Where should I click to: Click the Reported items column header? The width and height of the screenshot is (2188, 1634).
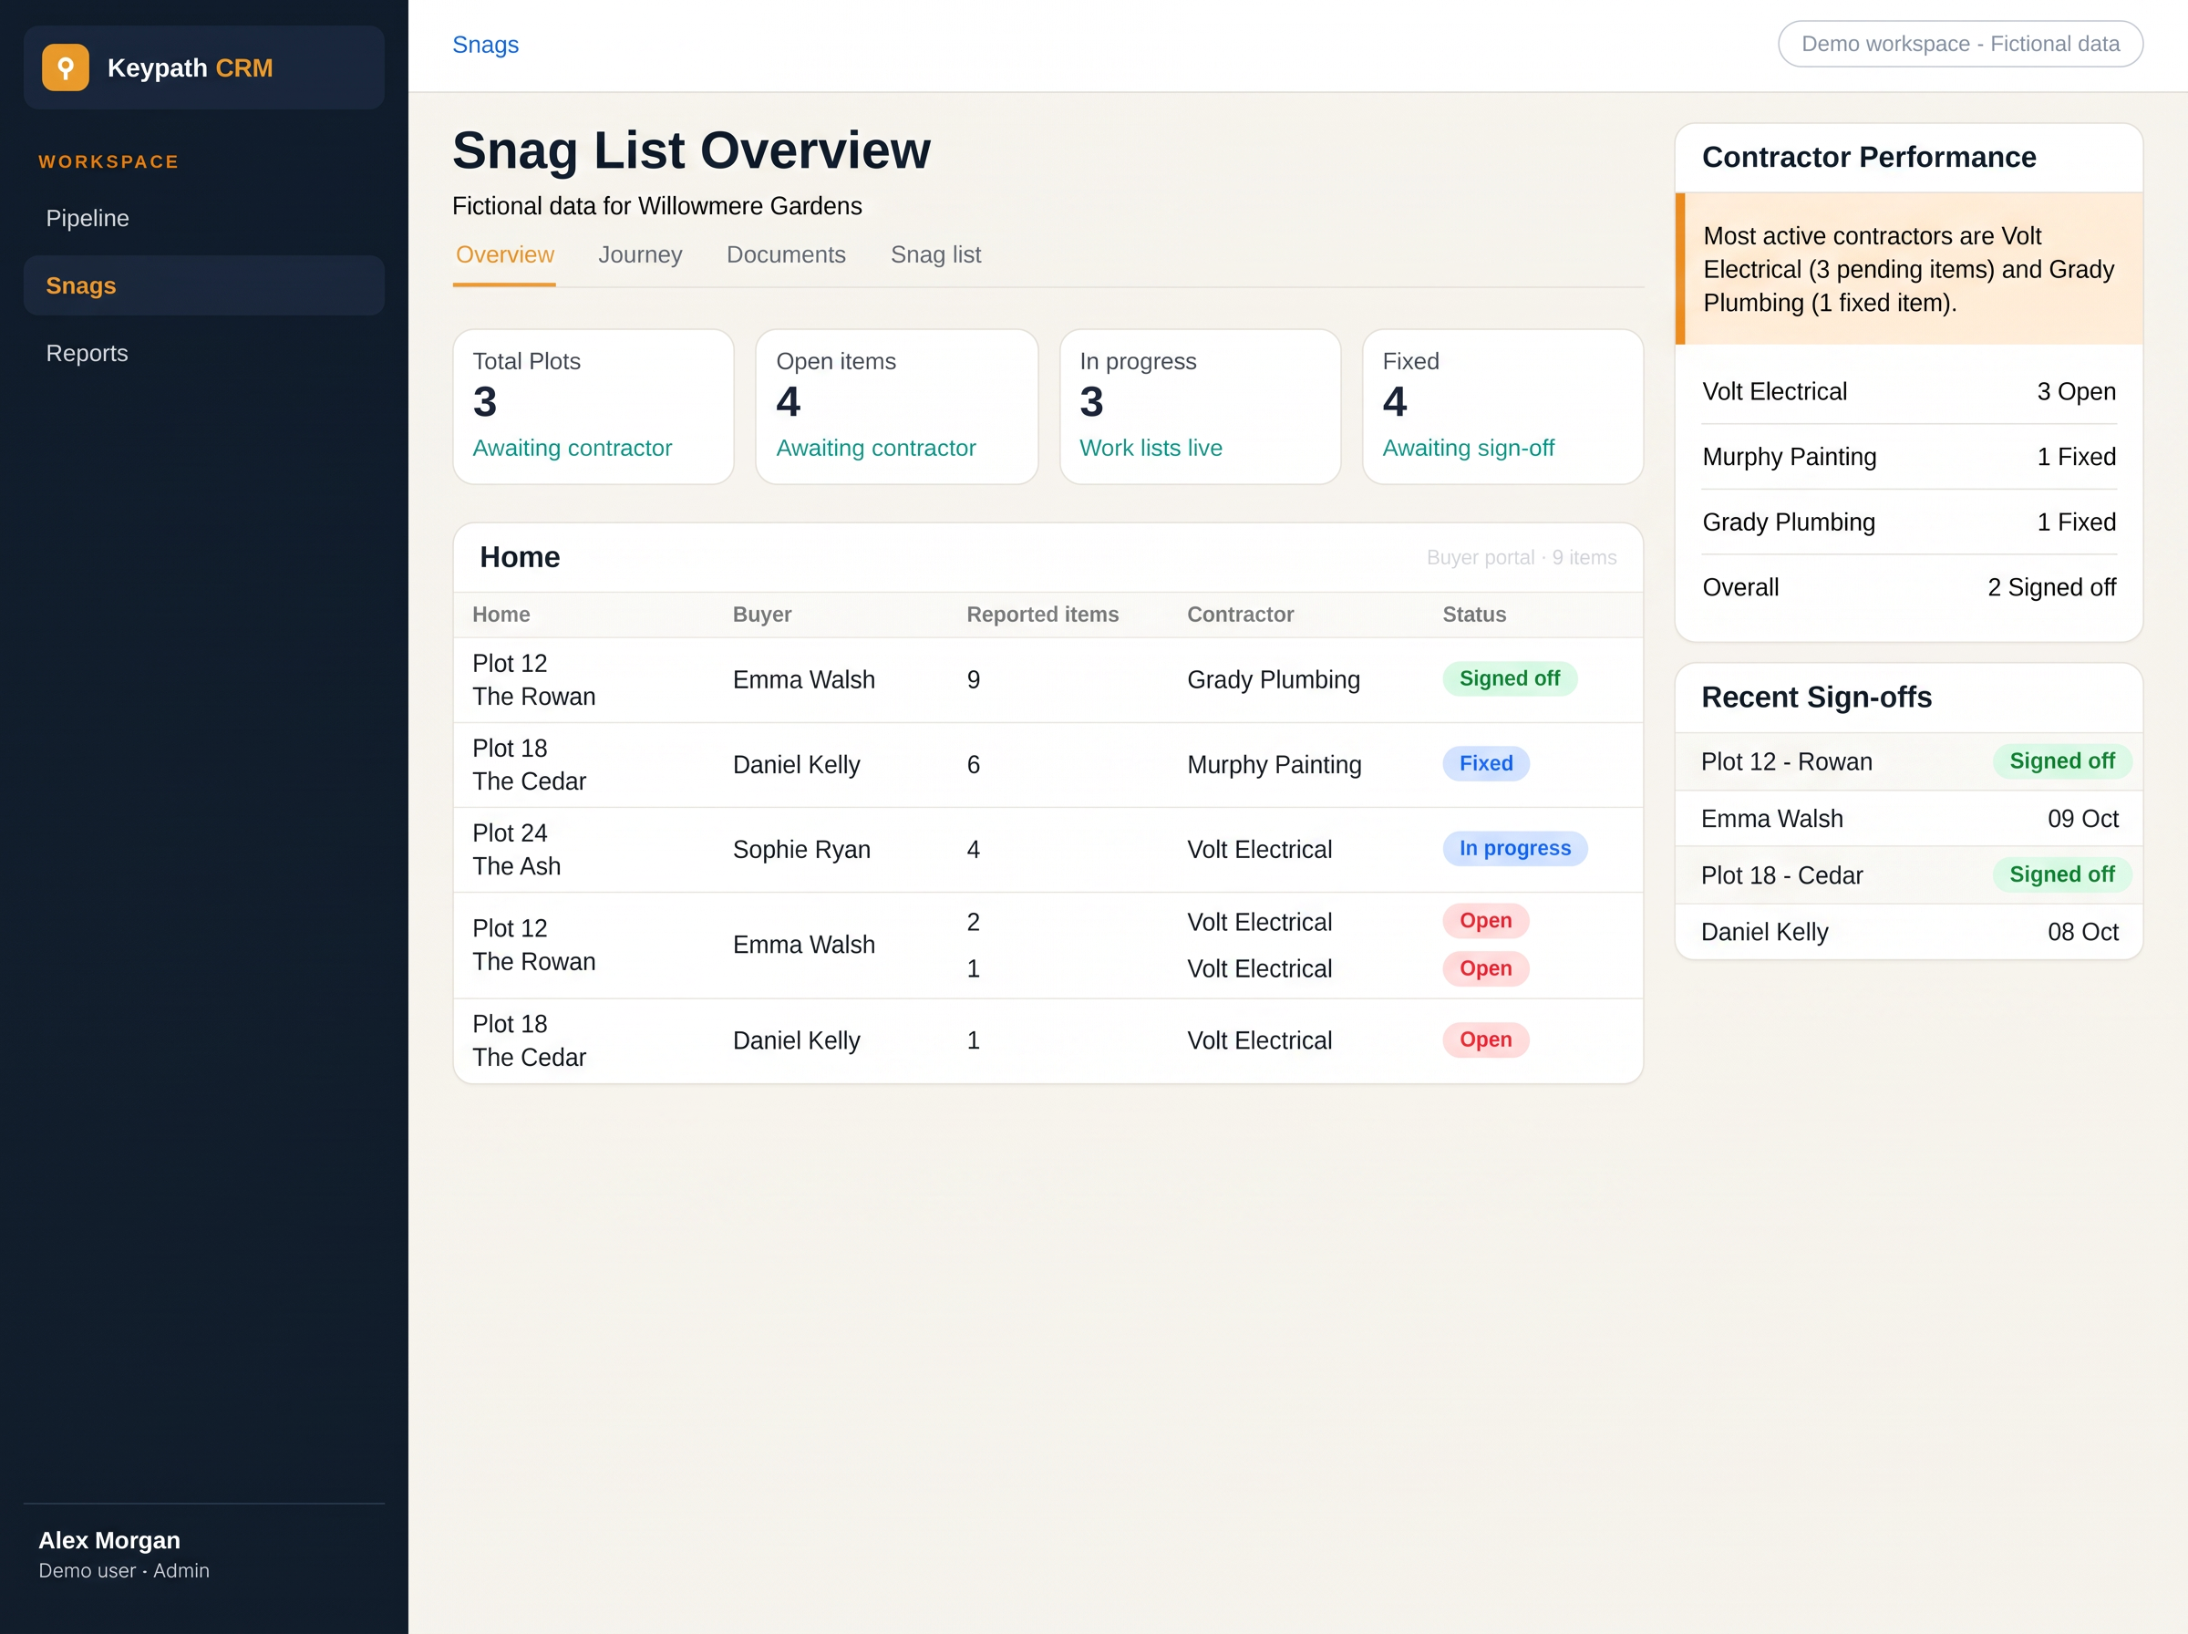pos(1043,615)
